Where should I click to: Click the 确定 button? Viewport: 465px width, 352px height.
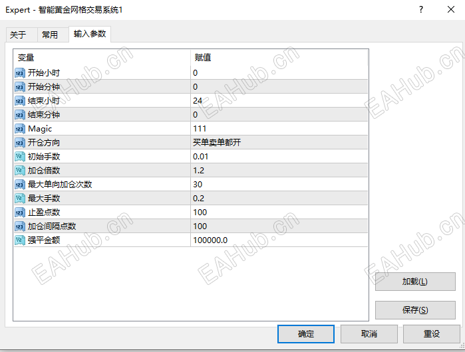point(306,334)
